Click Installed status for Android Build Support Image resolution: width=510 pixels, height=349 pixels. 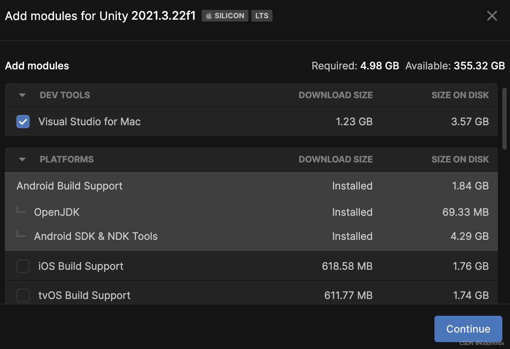click(x=352, y=186)
